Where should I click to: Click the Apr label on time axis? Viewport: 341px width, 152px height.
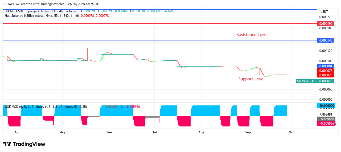(x=17, y=132)
